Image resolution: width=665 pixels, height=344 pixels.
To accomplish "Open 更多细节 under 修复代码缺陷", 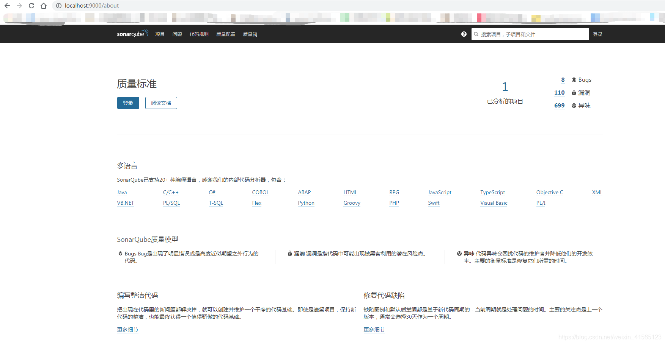I will 374,330.
